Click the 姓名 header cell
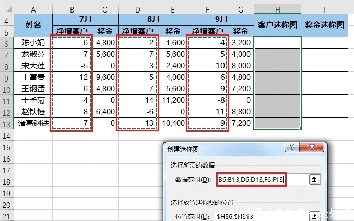 point(33,25)
